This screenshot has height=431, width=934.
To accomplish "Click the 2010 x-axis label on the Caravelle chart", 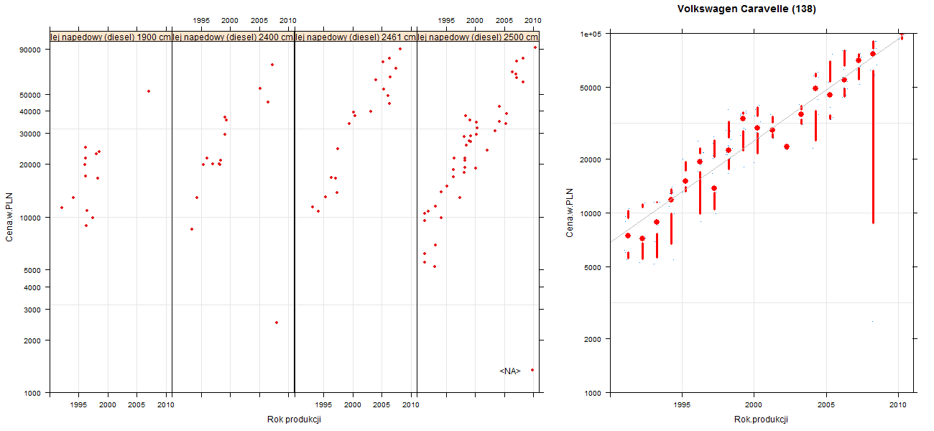I will pyautogui.click(x=898, y=406).
